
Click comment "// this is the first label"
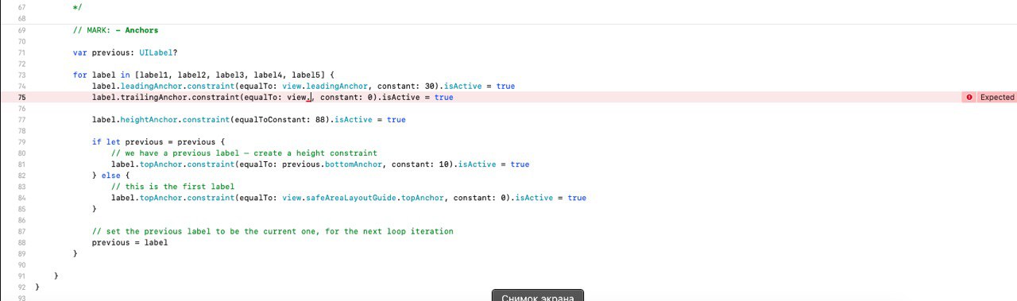[172, 186]
